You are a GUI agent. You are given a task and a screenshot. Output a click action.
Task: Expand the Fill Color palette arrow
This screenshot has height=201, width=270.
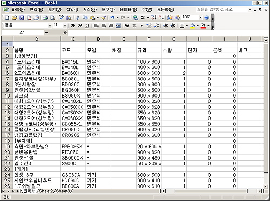[x=198, y=26]
